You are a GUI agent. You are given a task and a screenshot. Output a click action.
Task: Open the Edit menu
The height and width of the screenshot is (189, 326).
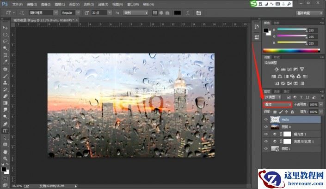[x=32, y=4]
